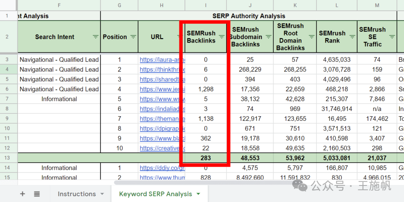Select the n/a traffic cell
The height and width of the screenshot is (202, 404).
click(x=377, y=109)
